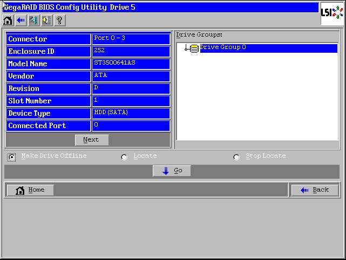Click the Device Type label cell

(x=49, y=113)
